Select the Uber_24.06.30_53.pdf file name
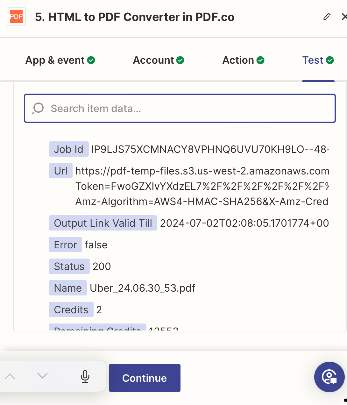This screenshot has height=405, width=347. [143, 288]
